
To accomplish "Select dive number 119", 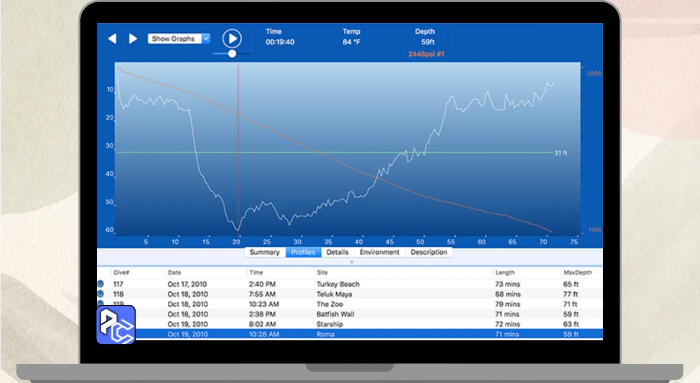I will click(x=118, y=304).
